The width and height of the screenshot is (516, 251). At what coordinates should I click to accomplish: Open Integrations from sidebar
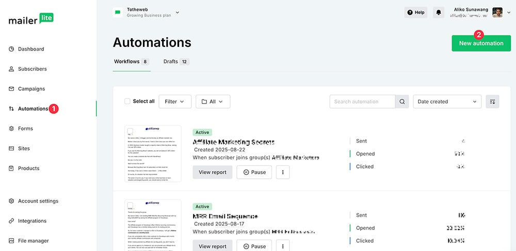tap(32, 221)
